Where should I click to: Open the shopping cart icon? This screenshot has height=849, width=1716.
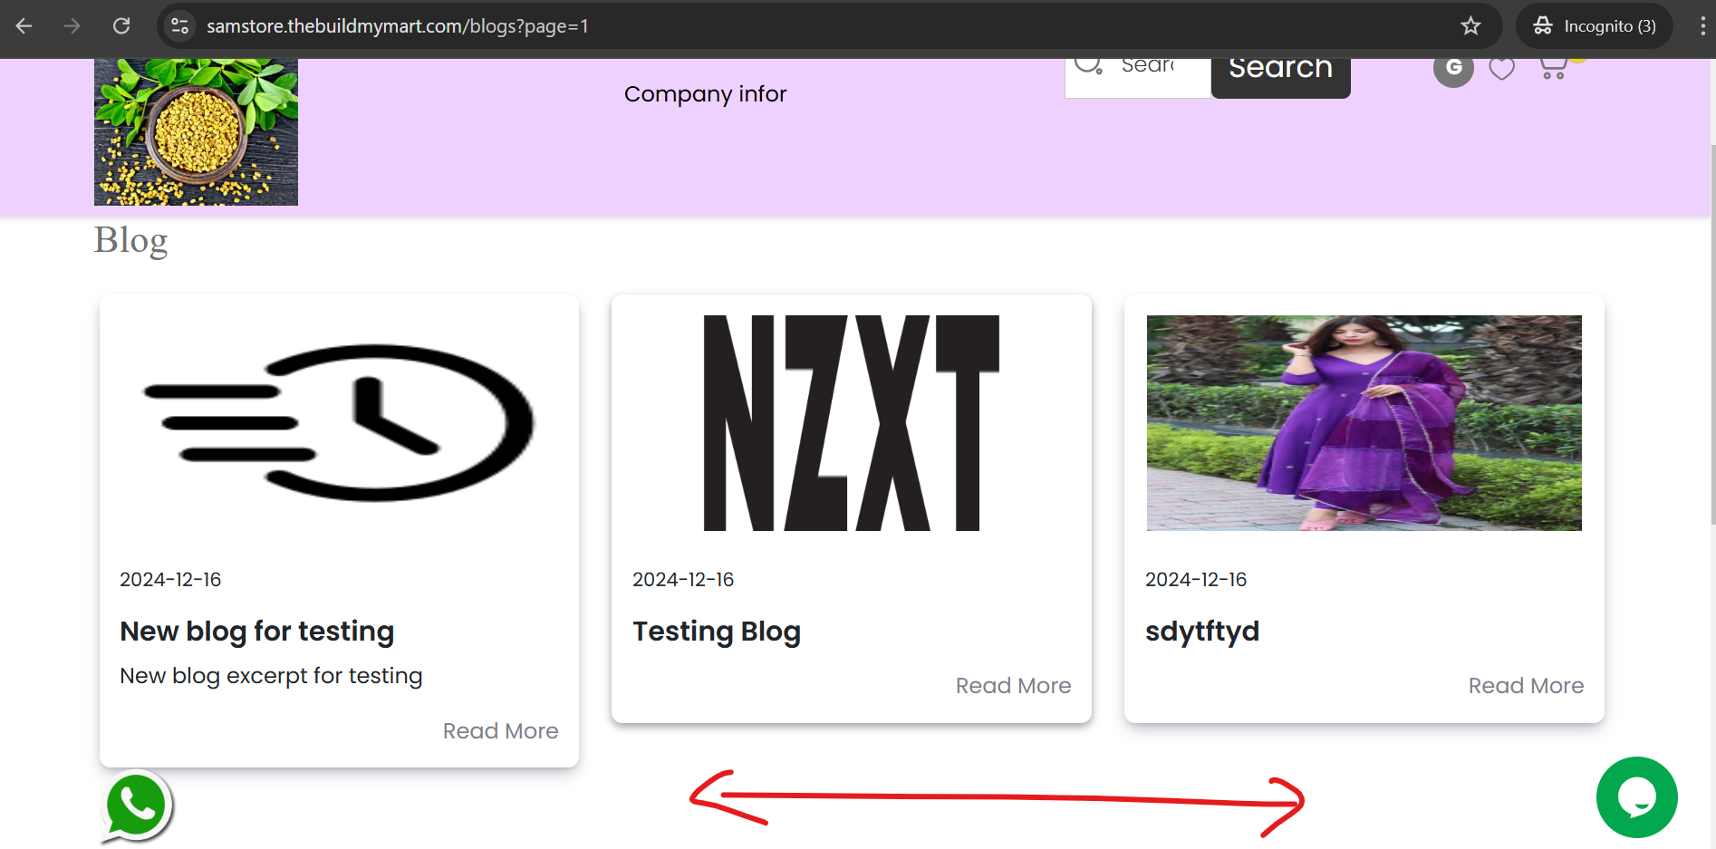1554,68
